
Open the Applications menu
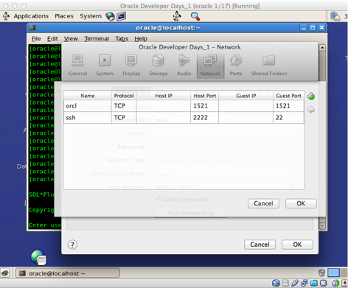[31, 16]
